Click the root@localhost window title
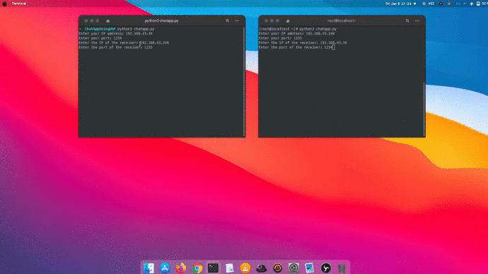488x274 pixels. pos(342,20)
